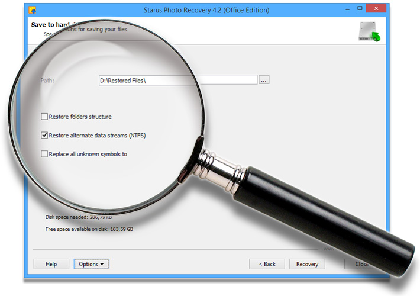The height and width of the screenshot is (296, 420).
Task: Click the Help button
Action: point(51,264)
